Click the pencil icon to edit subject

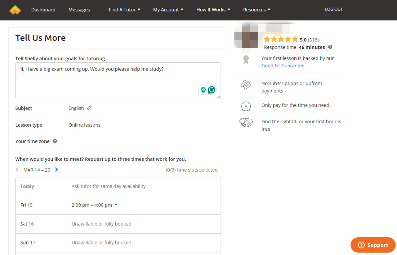coord(89,108)
